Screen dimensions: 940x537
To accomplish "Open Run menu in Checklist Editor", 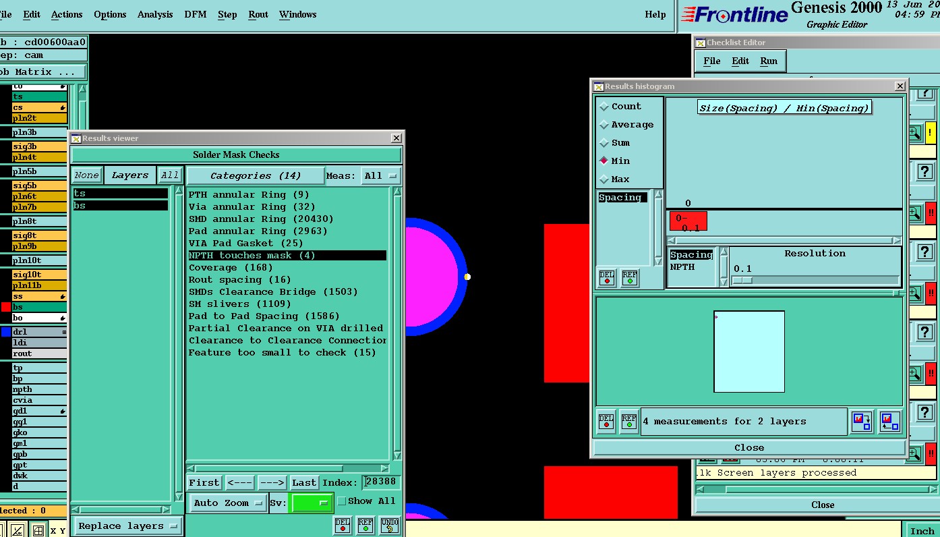I will coord(769,61).
